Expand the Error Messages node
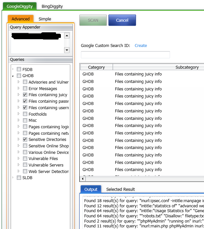The width and height of the screenshot is (204, 229). [18, 88]
